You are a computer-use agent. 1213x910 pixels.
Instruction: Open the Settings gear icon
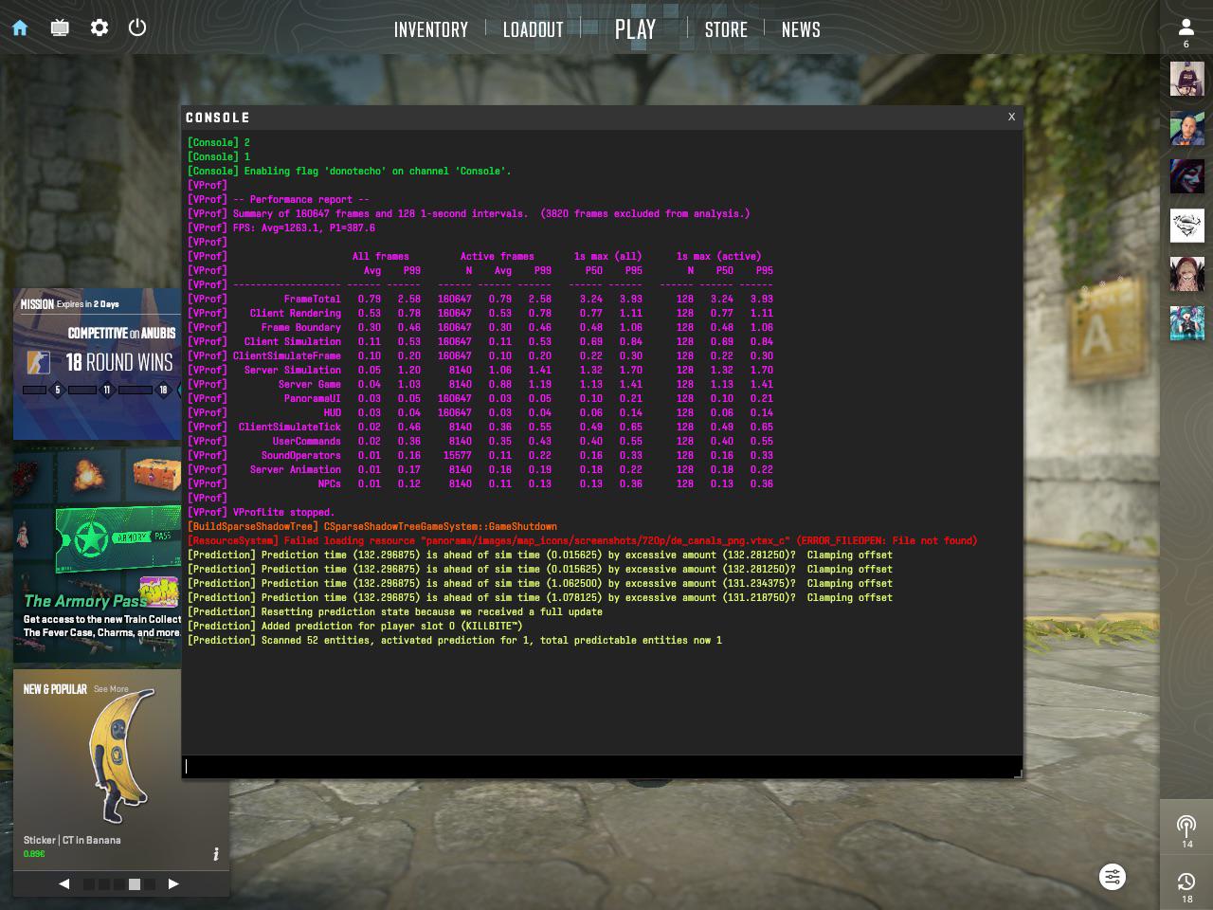100,27
